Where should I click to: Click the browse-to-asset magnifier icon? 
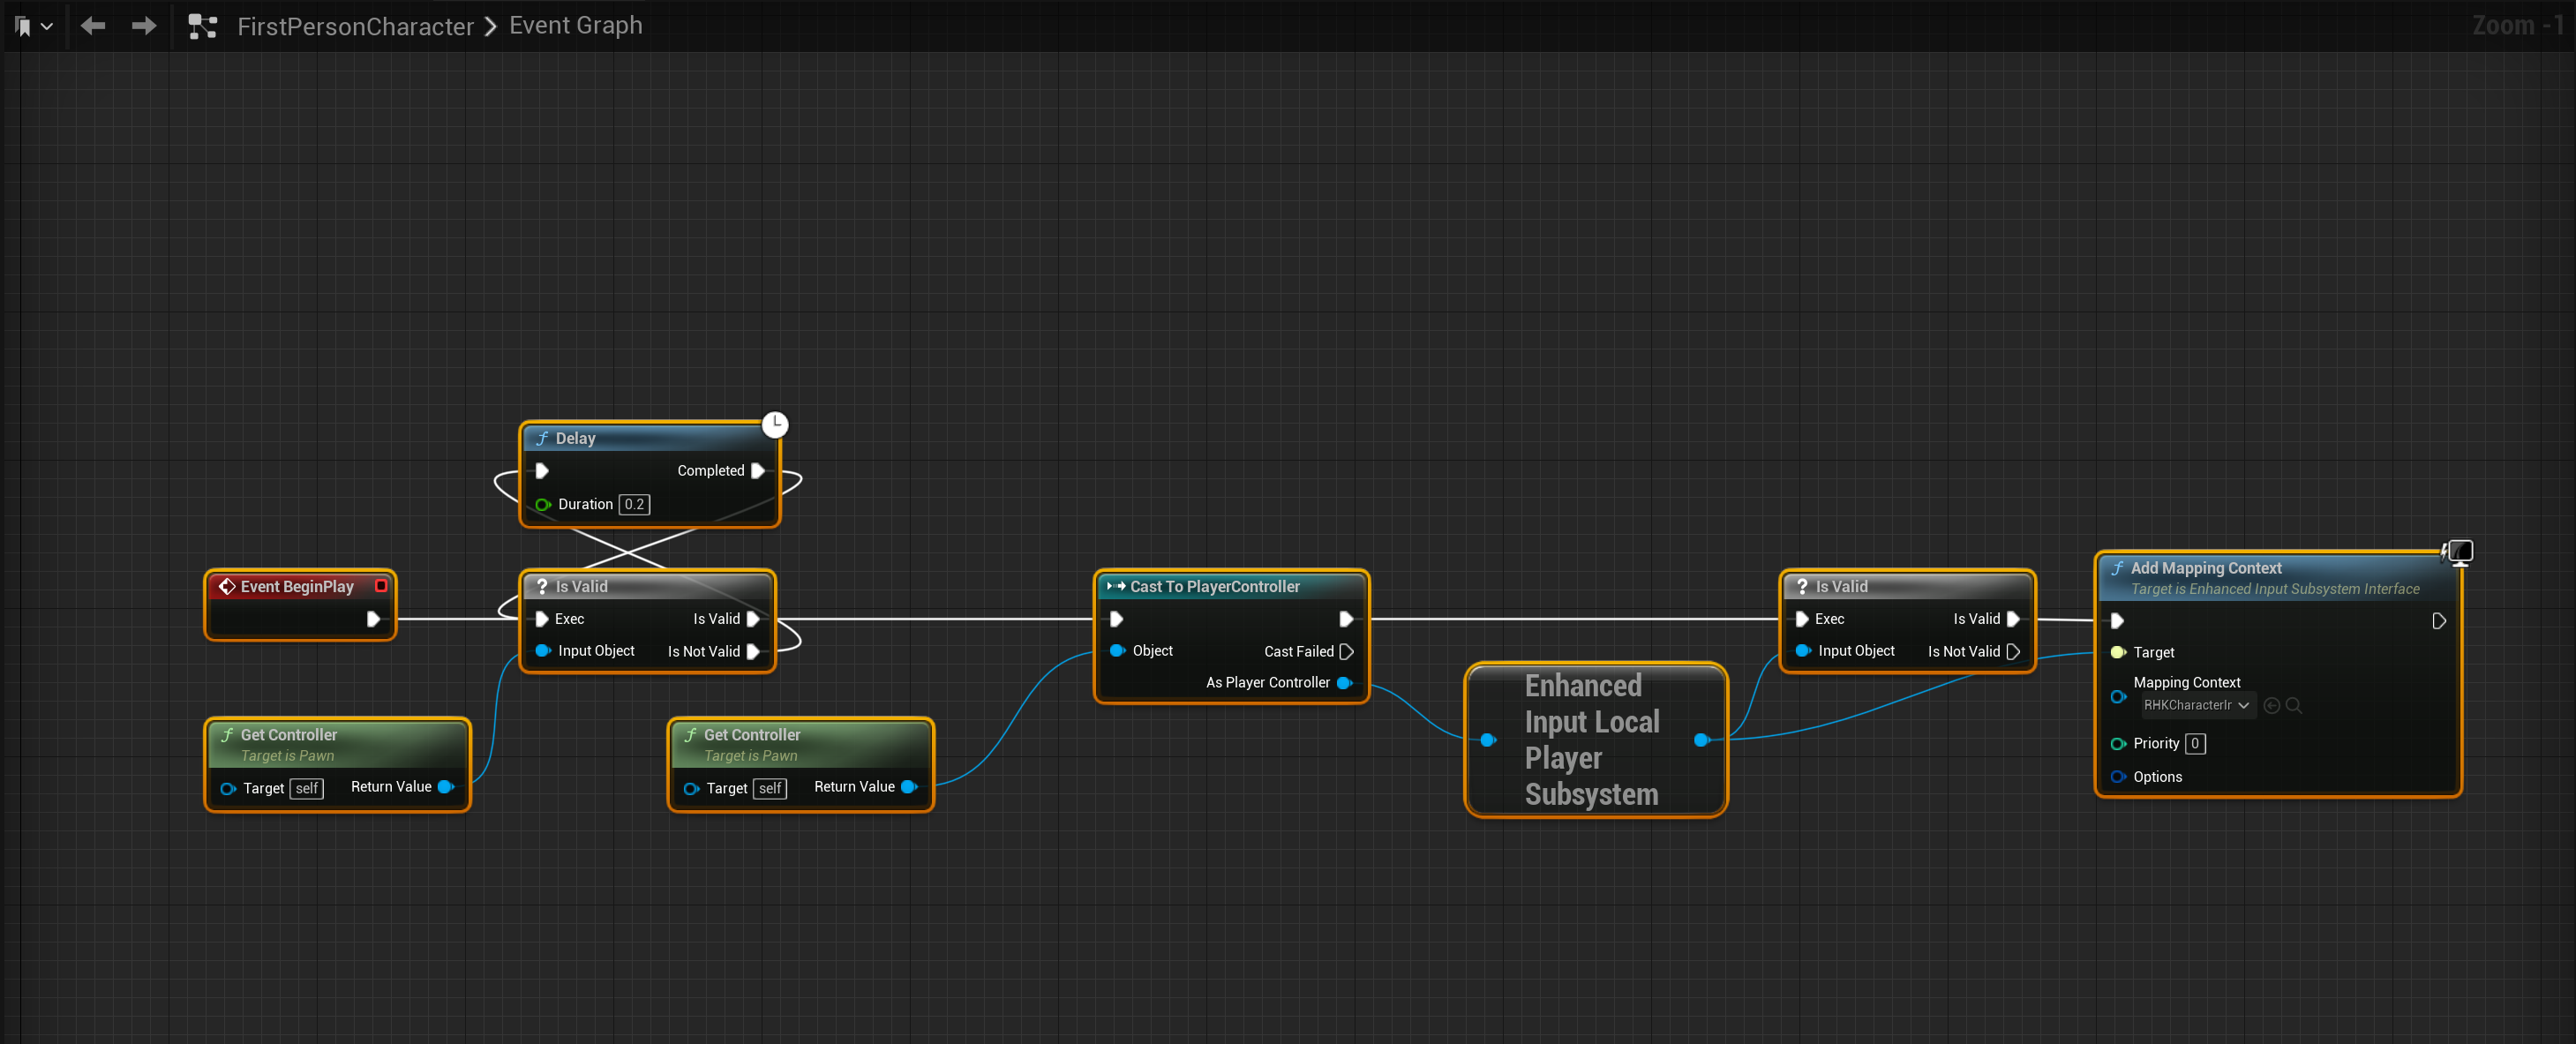(x=2294, y=705)
